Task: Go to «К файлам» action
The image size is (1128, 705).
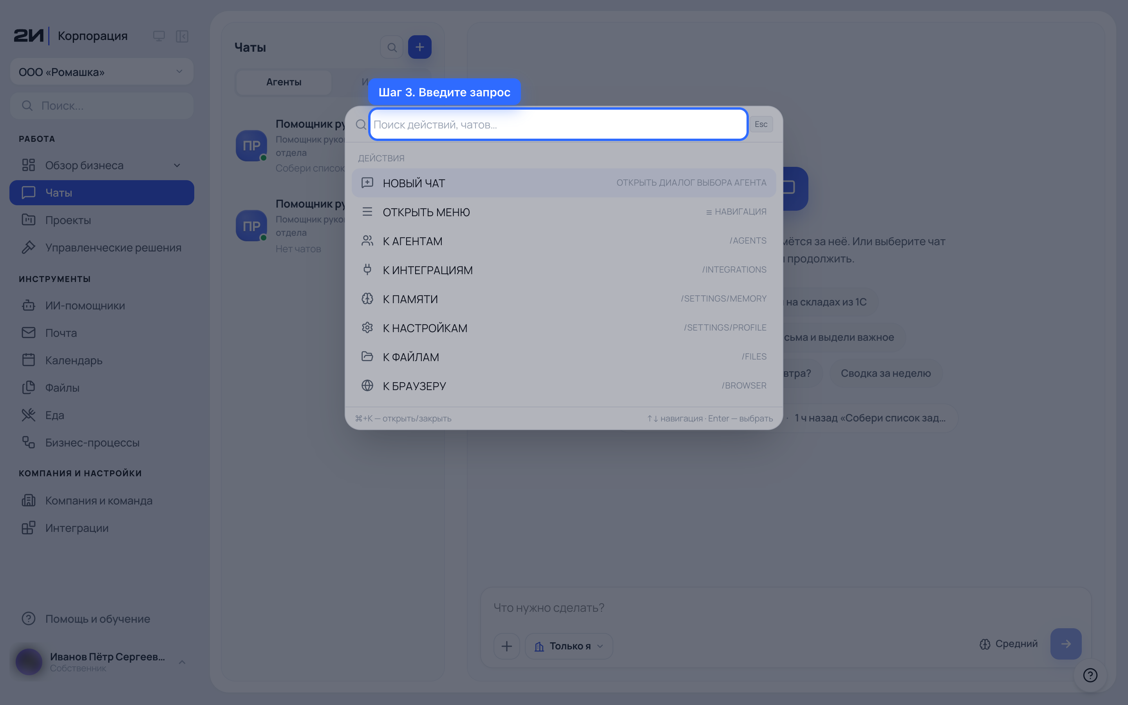Action: click(564, 357)
